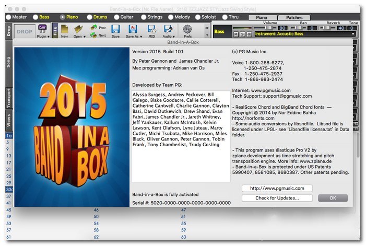Viewport: 366px width, 246px height.
Task: Select the Master track radio button
Action: (9, 17)
